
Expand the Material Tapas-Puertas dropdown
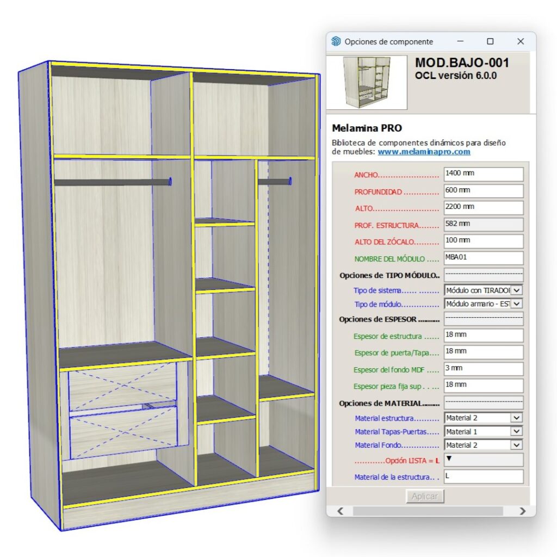pyautogui.click(x=517, y=431)
